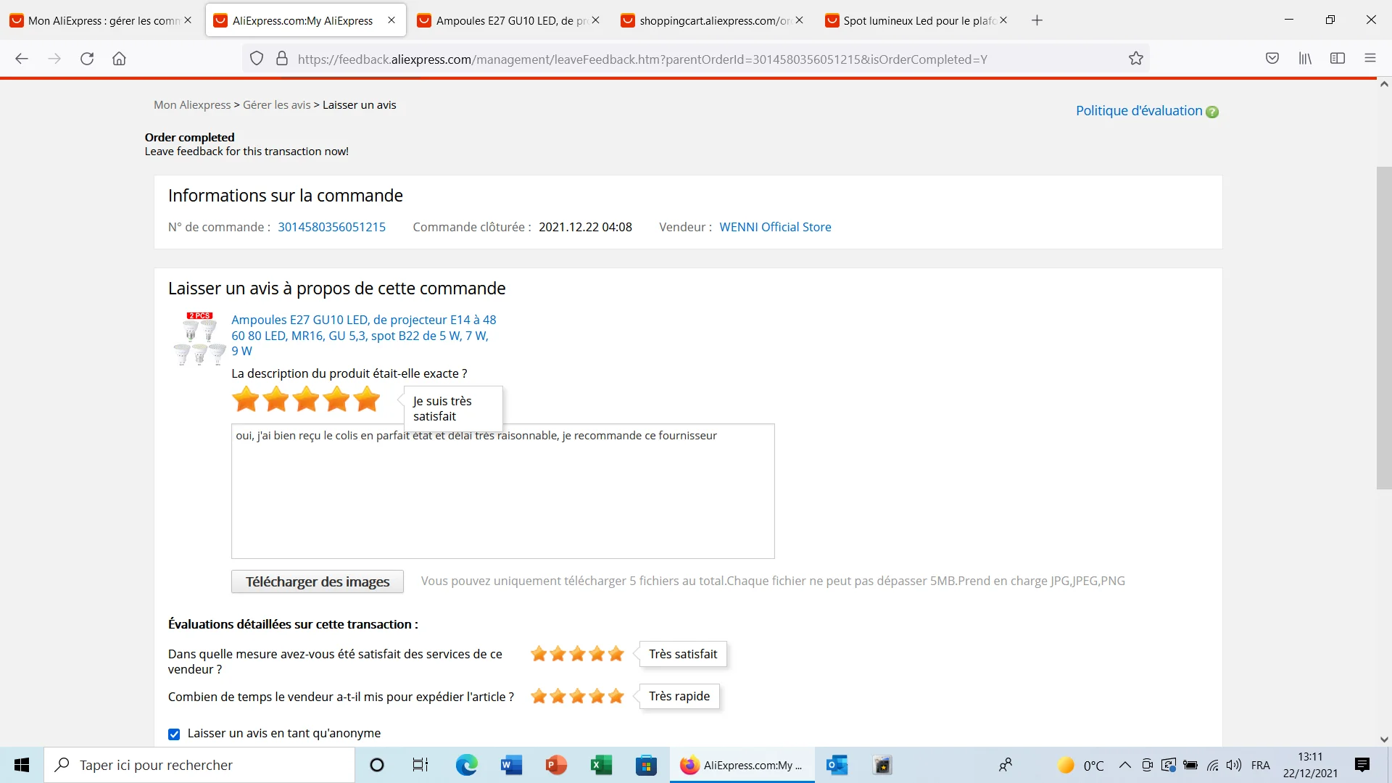Bookmark this page with star icon

pos(1135,59)
